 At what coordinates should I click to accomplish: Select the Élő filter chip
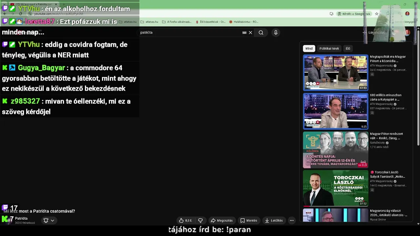[x=348, y=49]
